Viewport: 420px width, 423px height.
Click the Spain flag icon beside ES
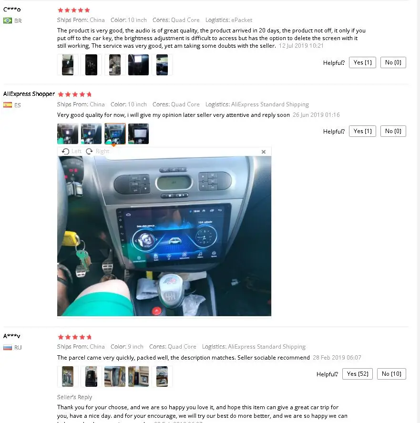click(8, 105)
